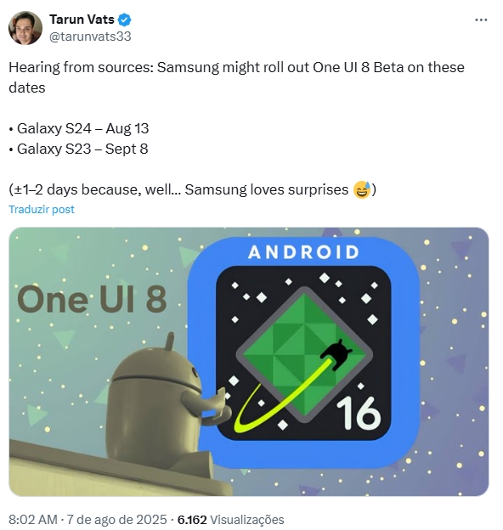This screenshot has width=503, height=530.
Task: Click the 7 de ago de 2025 date
Action: coord(116,520)
